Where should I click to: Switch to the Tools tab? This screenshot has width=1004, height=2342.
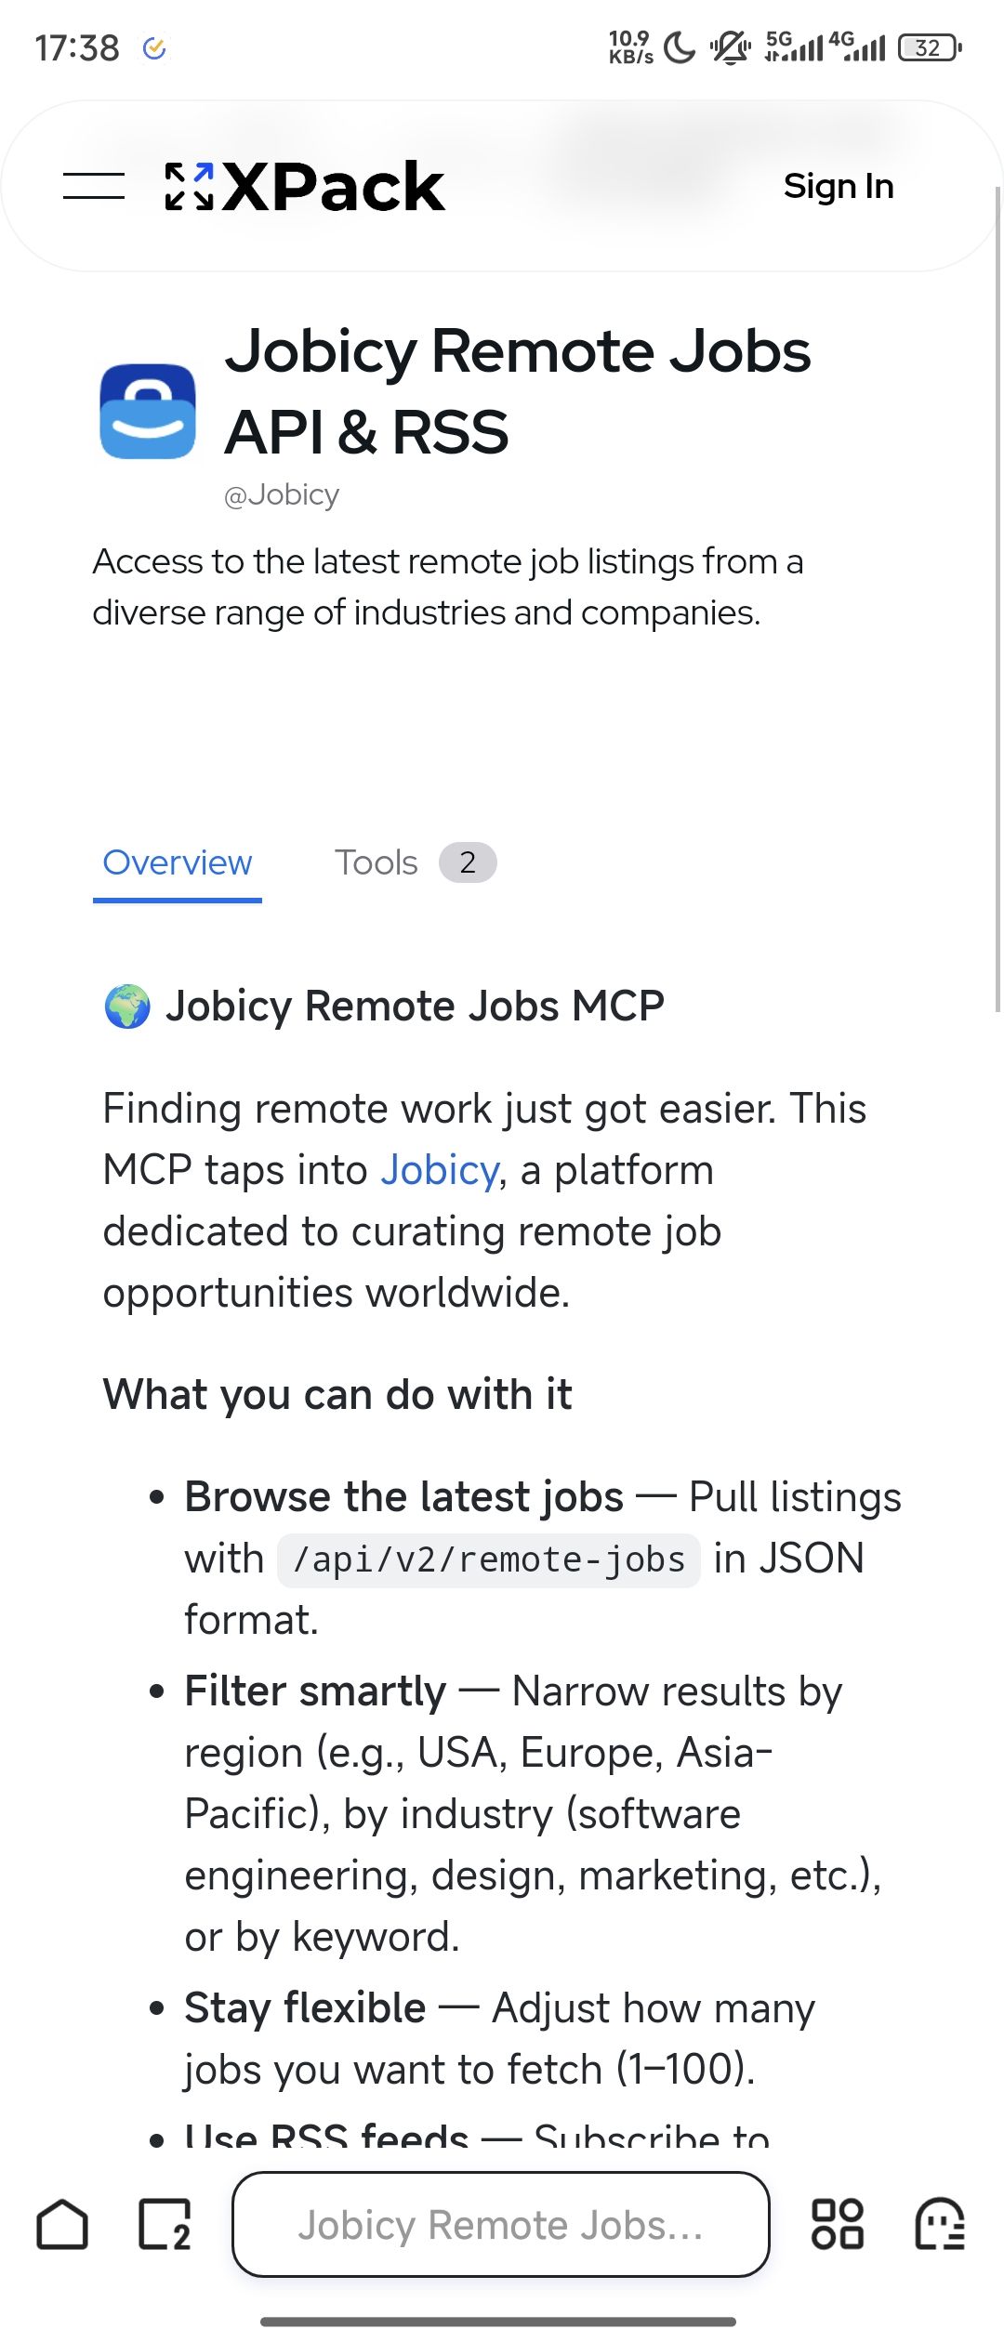(x=376, y=862)
